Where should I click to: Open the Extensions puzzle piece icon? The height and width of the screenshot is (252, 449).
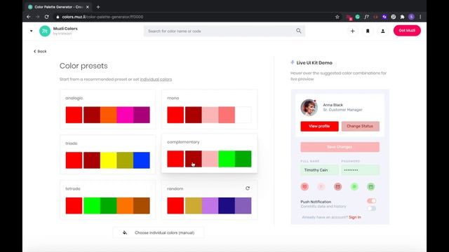click(402, 17)
